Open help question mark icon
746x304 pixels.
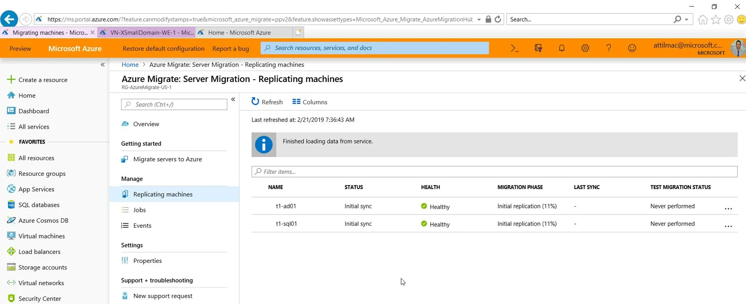(608, 48)
